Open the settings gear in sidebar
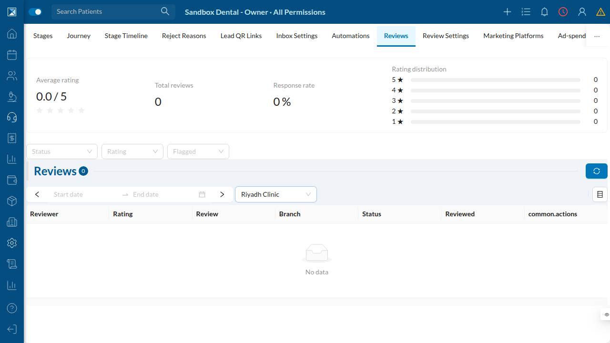The image size is (610, 343). pyautogui.click(x=12, y=243)
